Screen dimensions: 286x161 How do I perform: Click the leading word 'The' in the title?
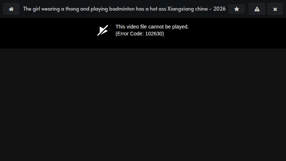click(27, 9)
